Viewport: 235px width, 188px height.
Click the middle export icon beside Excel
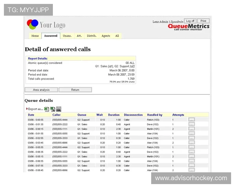(52, 109)
